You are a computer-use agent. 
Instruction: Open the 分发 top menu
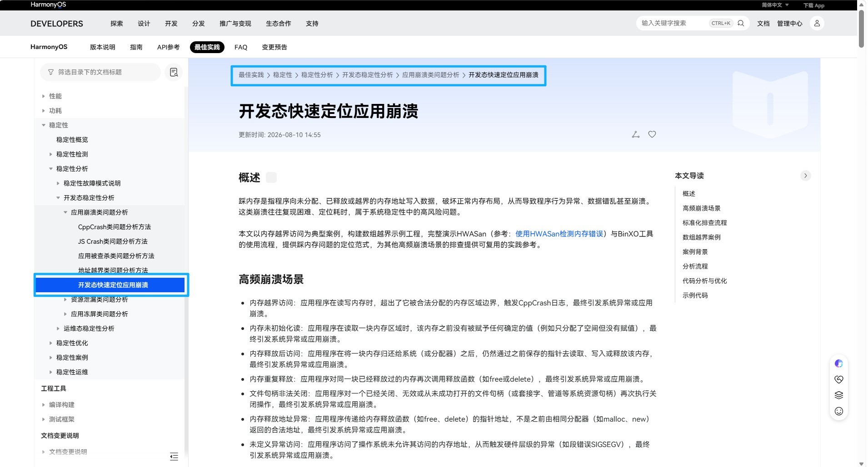(x=199, y=24)
